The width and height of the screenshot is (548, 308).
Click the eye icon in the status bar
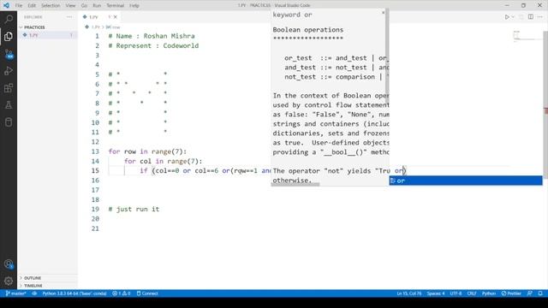[x=34, y=293]
